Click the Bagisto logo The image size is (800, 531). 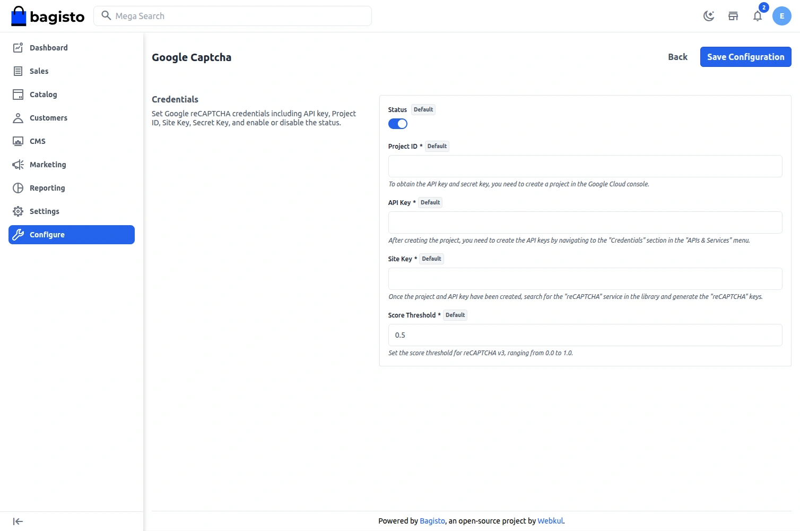point(48,16)
